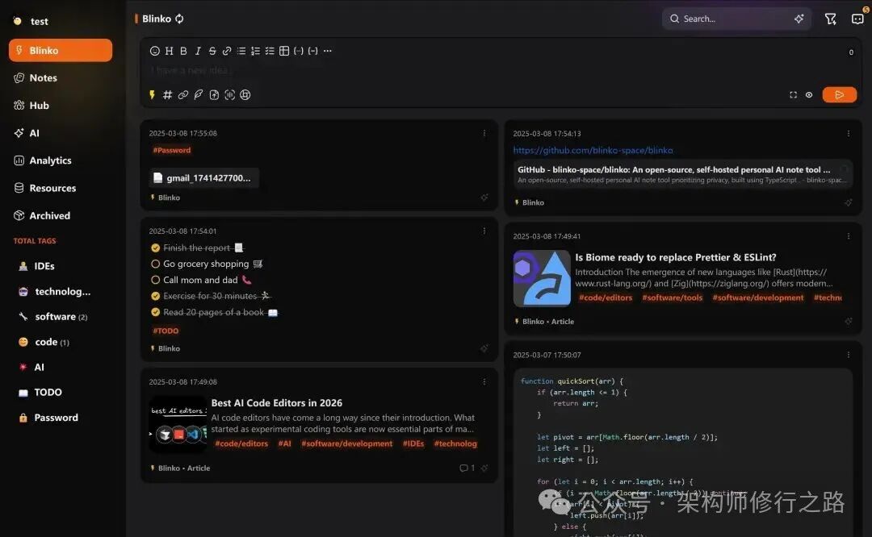This screenshot has width=872, height=537.
Task: Go to Notes in sidebar
Action: click(60, 77)
